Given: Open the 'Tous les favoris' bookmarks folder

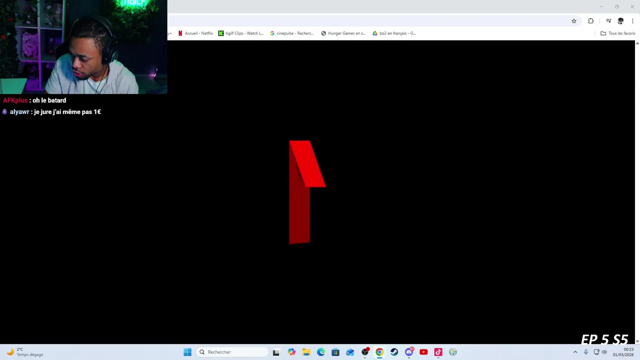Looking at the screenshot, I should [617, 33].
